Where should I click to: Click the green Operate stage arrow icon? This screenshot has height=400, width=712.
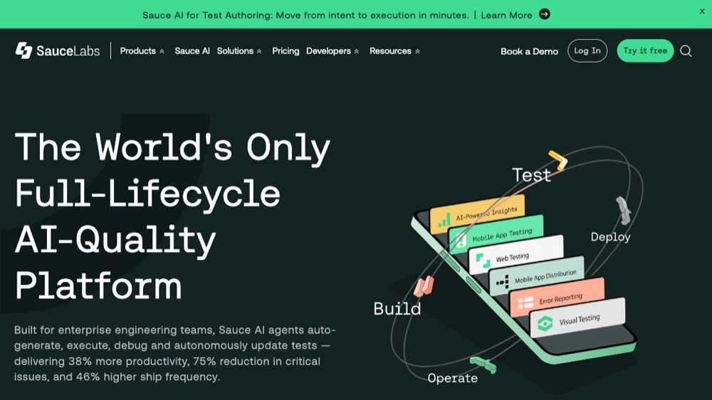click(483, 364)
